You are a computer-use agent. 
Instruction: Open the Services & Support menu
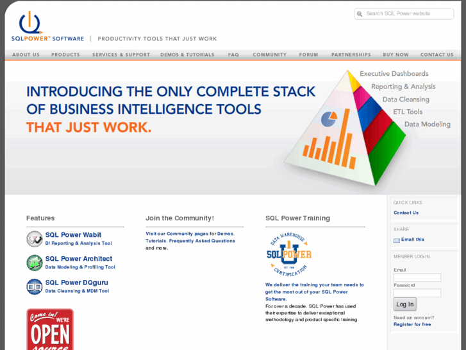121,55
